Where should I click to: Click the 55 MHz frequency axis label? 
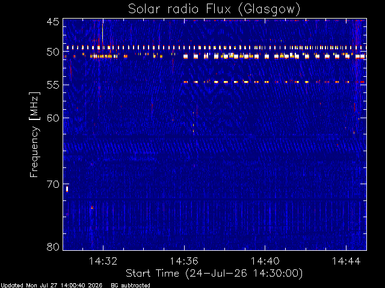(53, 85)
